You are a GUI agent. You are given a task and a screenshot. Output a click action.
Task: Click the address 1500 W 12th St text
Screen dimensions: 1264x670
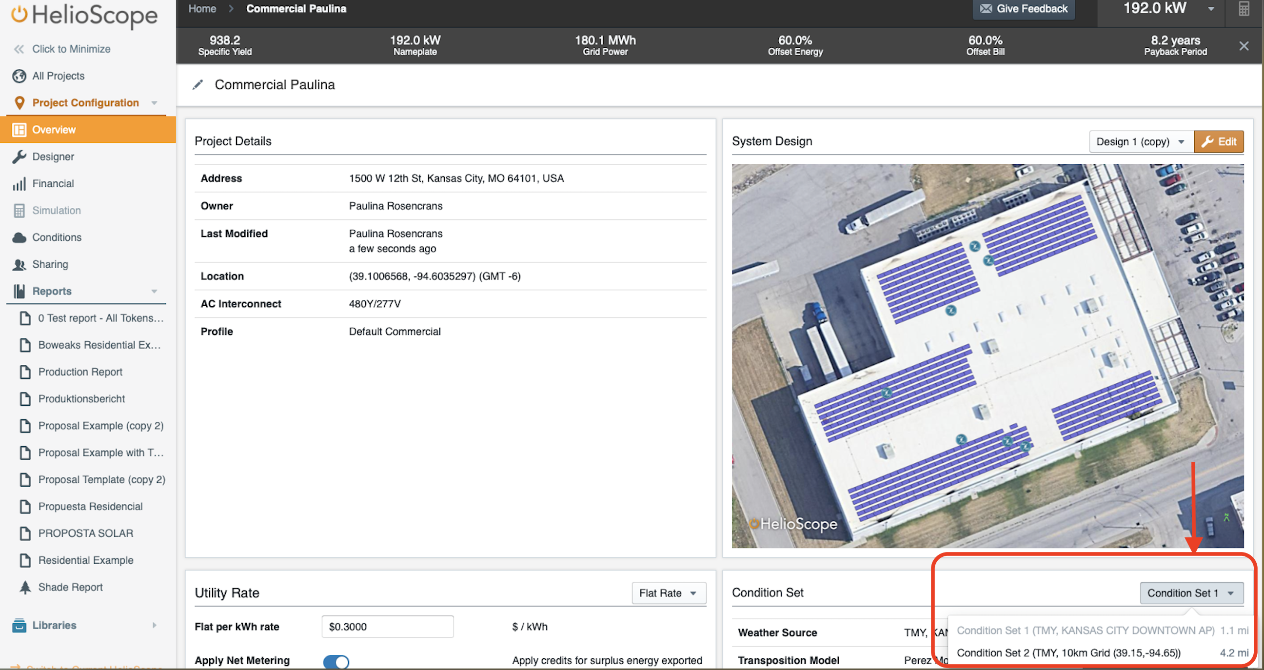click(x=456, y=178)
